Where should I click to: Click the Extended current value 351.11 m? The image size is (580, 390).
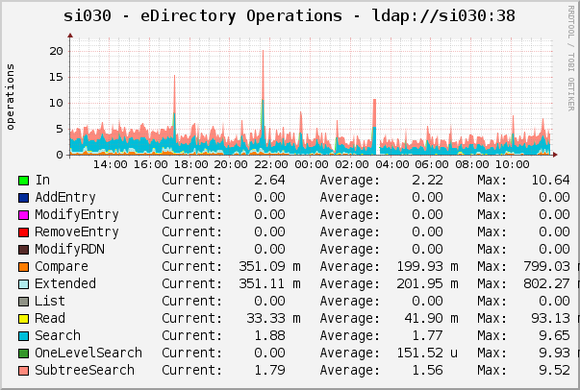(269, 283)
